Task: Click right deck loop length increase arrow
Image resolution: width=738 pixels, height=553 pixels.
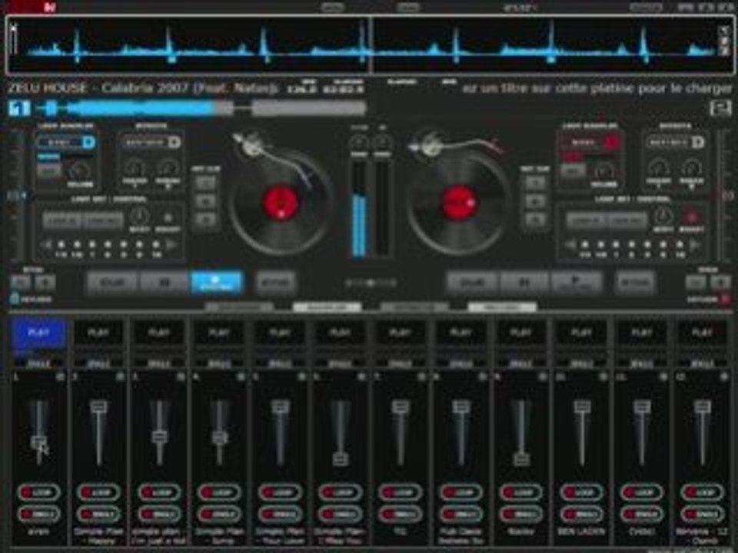Action: (x=695, y=244)
